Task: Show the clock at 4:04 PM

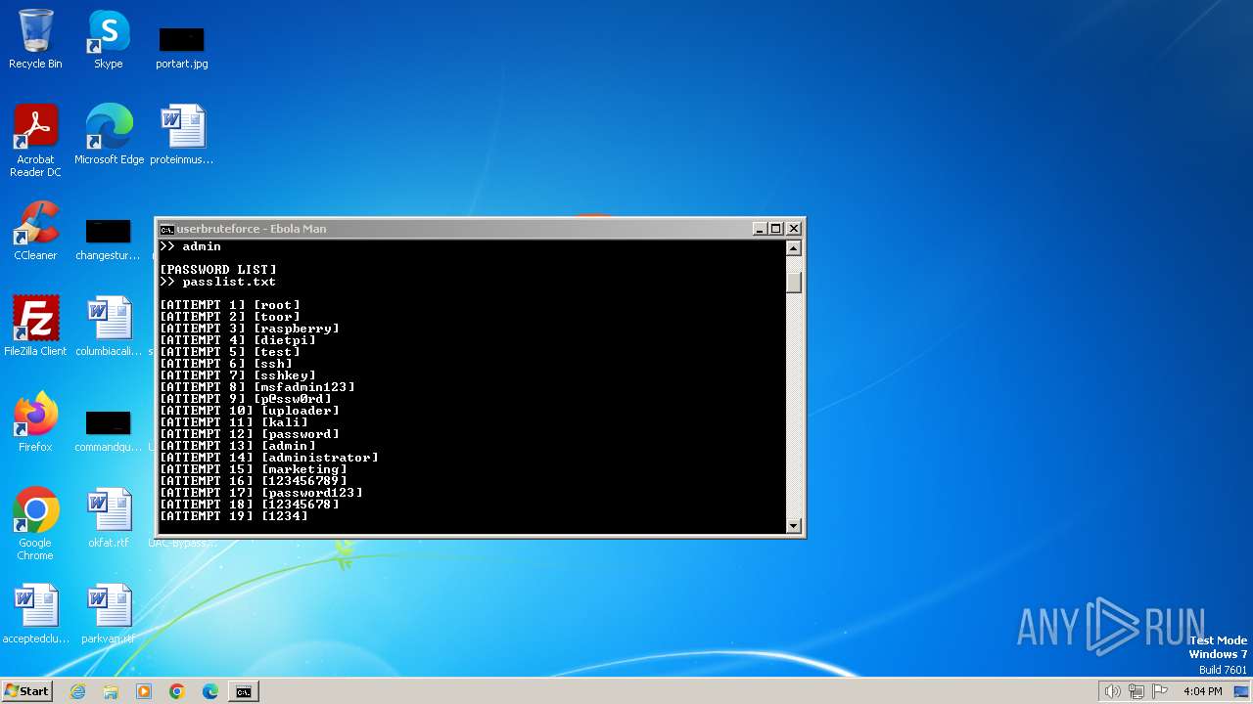Action: 1202,691
